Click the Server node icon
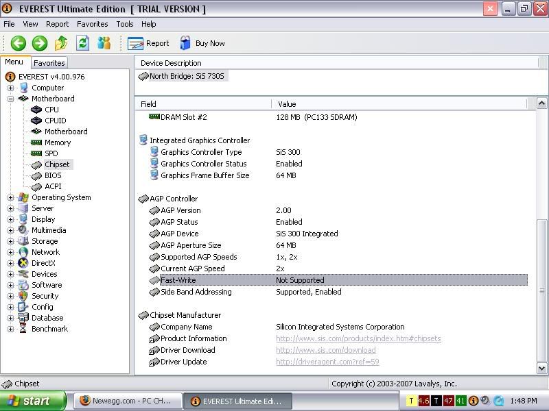Image resolution: width=549 pixels, height=411 pixels. point(23,208)
